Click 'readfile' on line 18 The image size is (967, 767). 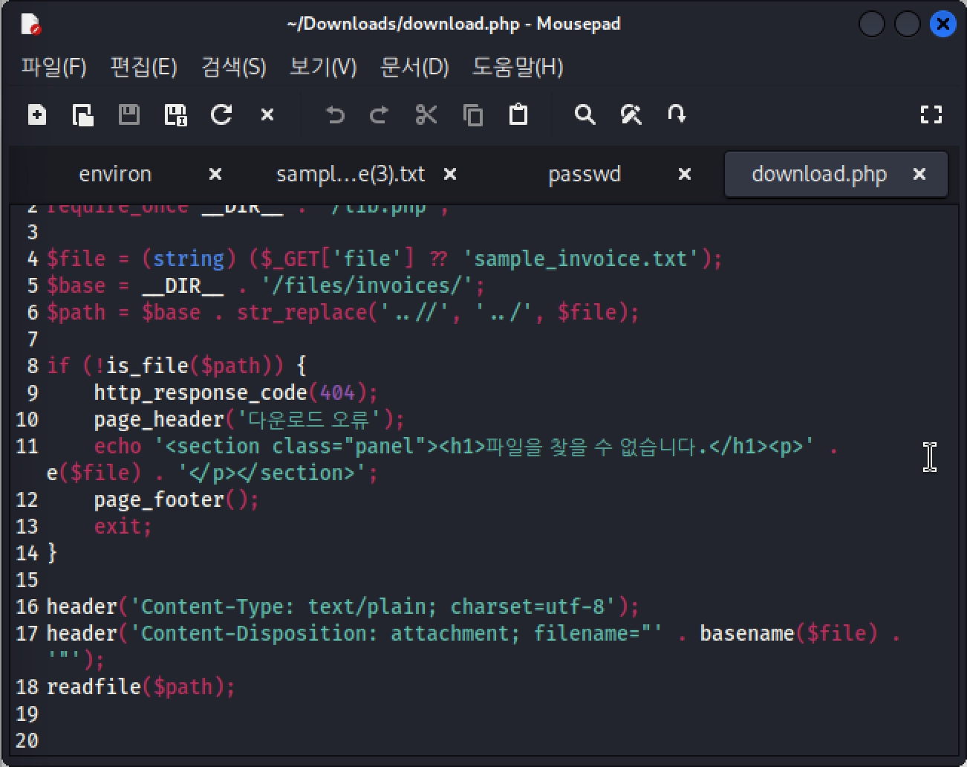[94, 687]
